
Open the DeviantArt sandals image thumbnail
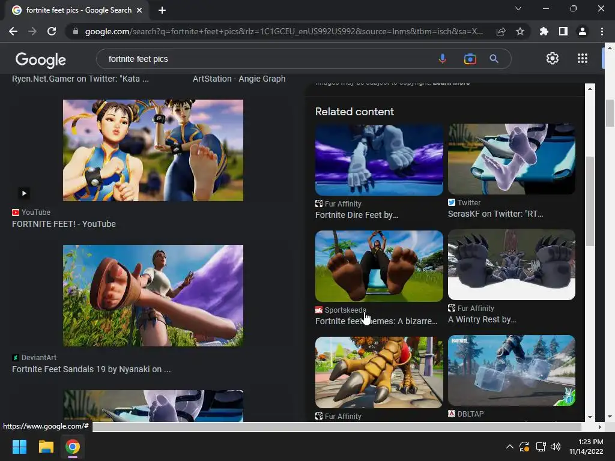(x=153, y=295)
